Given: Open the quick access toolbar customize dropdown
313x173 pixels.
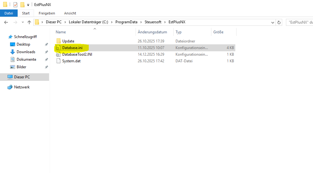Looking at the screenshot, I should click(x=28, y=5).
